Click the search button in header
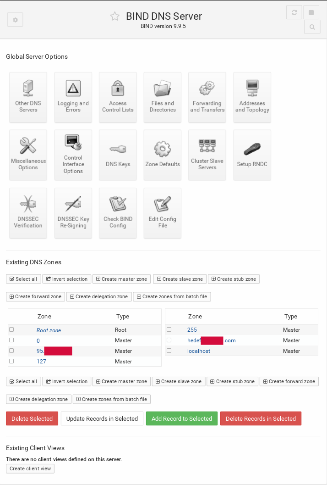This screenshot has height=485, width=327. 312,27
